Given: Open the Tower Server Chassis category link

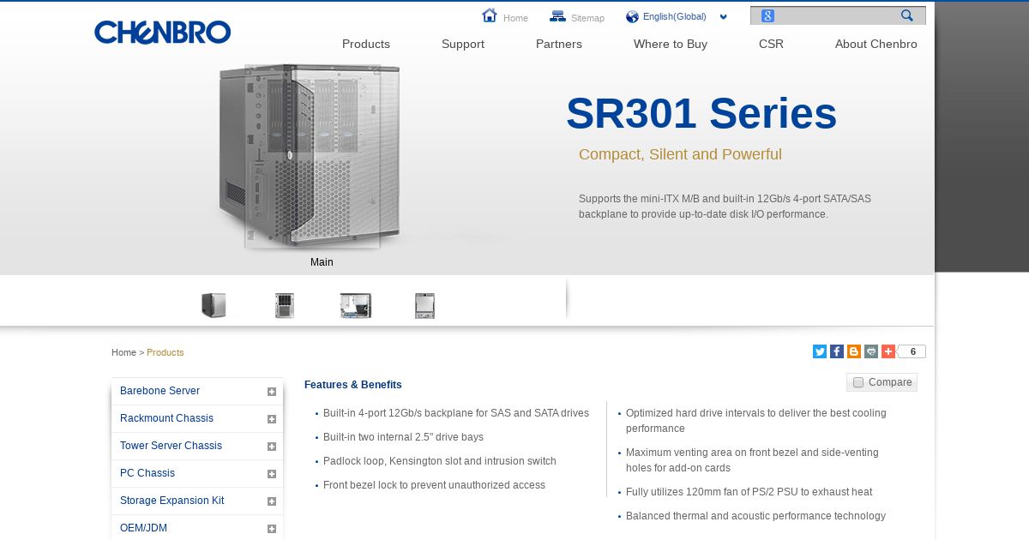Looking at the screenshot, I should pyautogui.click(x=171, y=446).
